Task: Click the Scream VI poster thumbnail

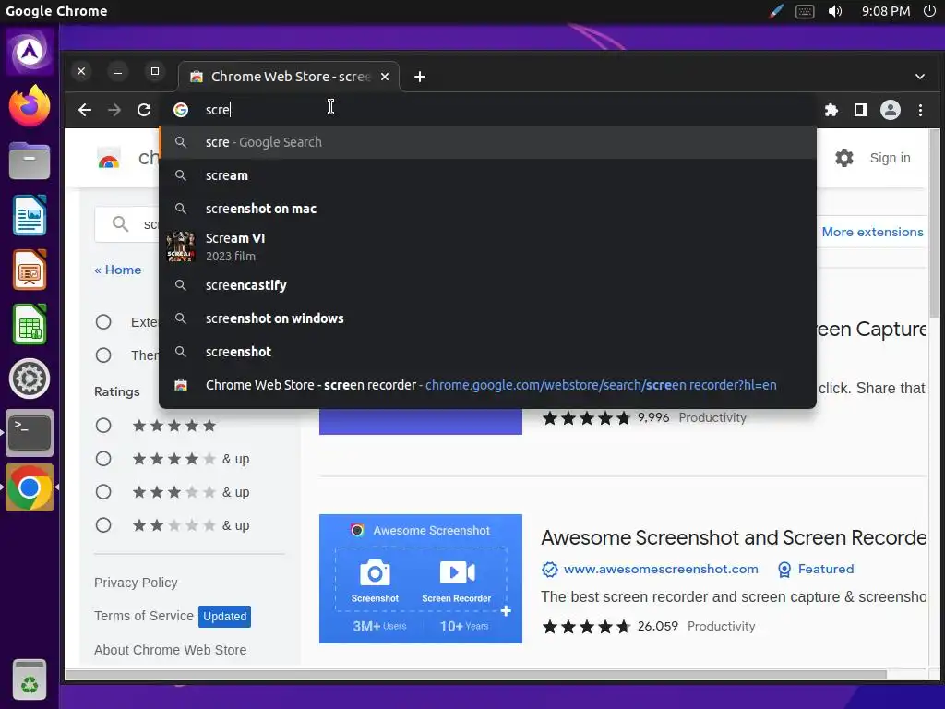Action: click(x=181, y=246)
